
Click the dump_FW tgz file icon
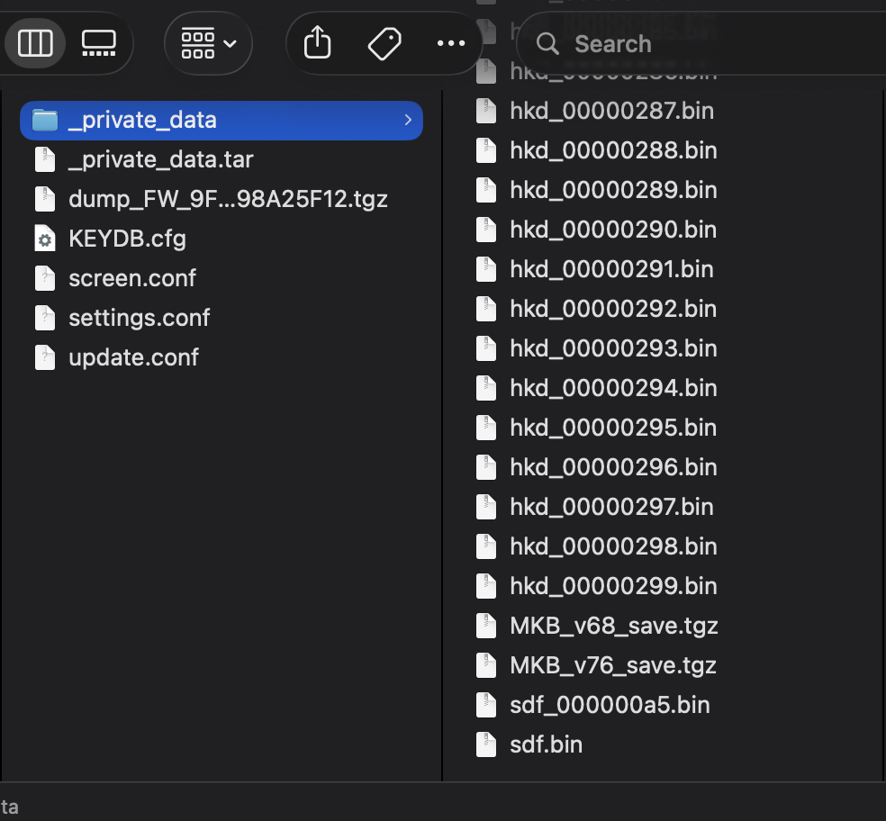[x=45, y=200]
